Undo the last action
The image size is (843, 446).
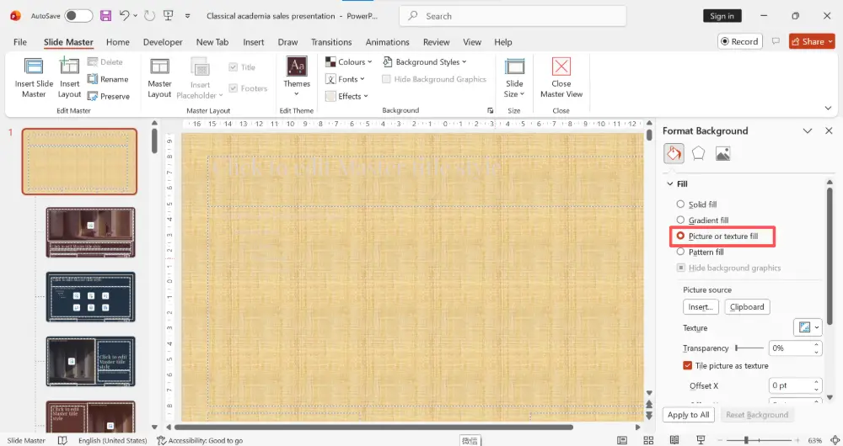(x=124, y=15)
